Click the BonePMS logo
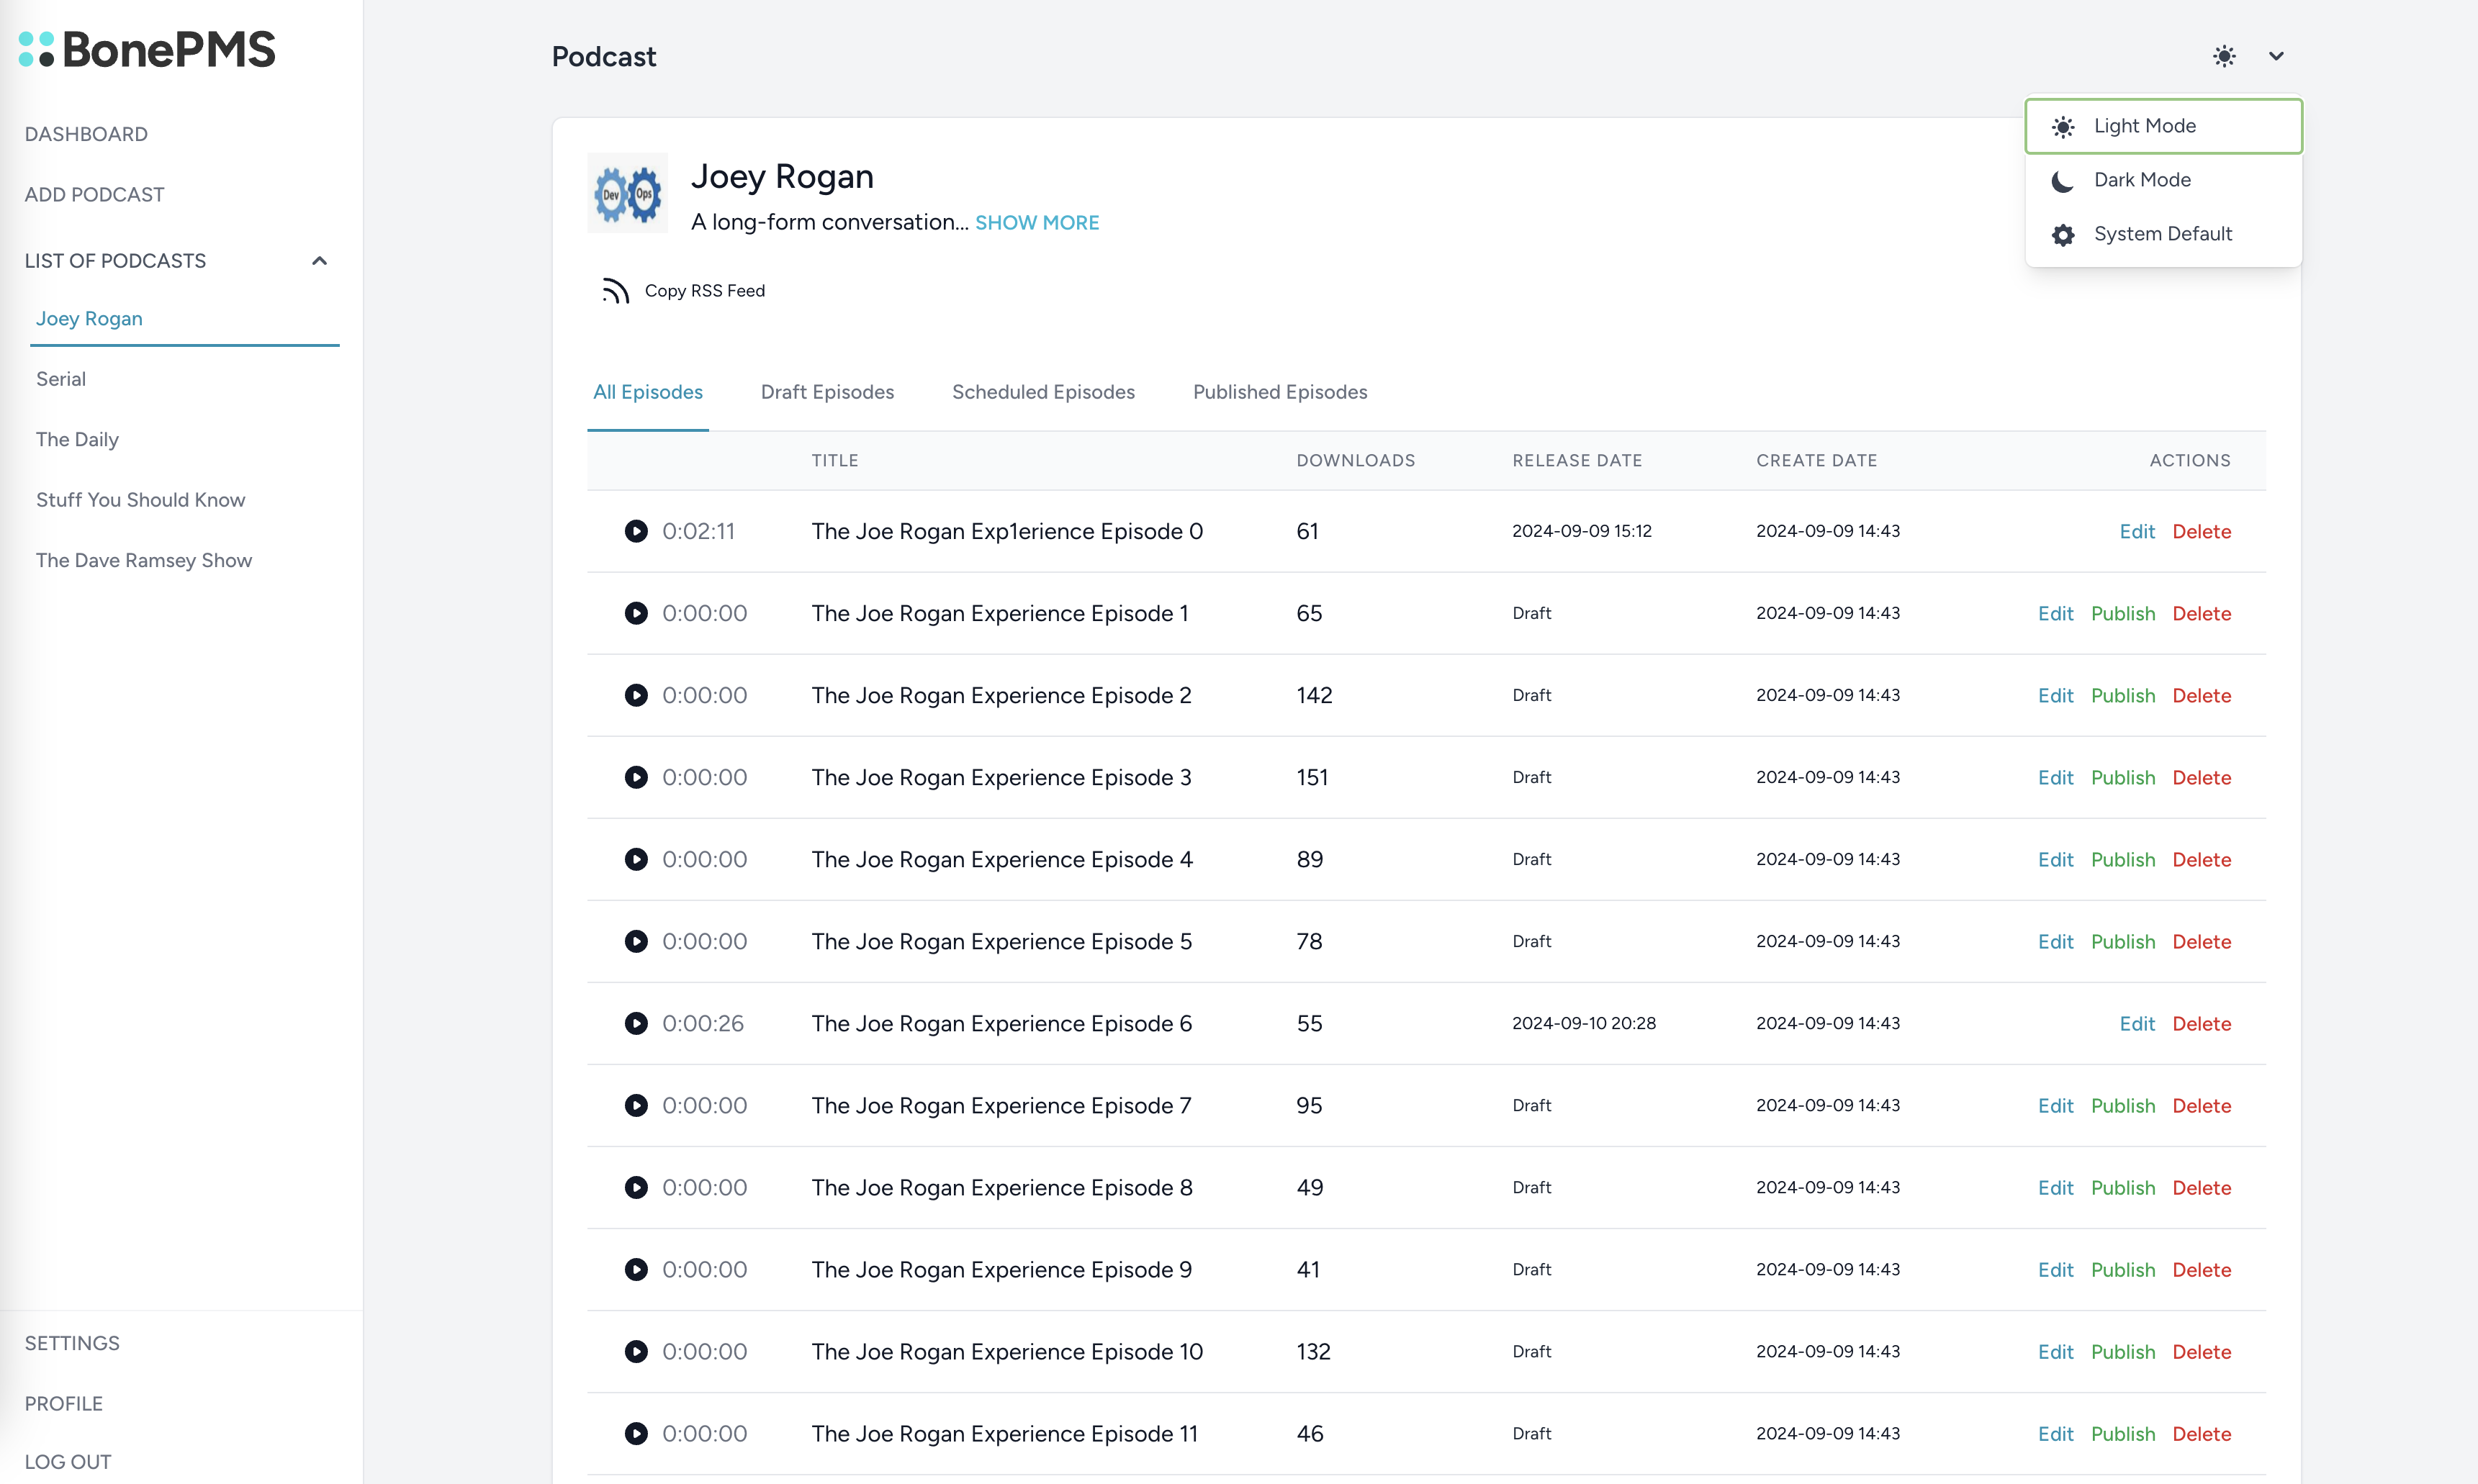2478x1484 pixels. tap(147, 49)
